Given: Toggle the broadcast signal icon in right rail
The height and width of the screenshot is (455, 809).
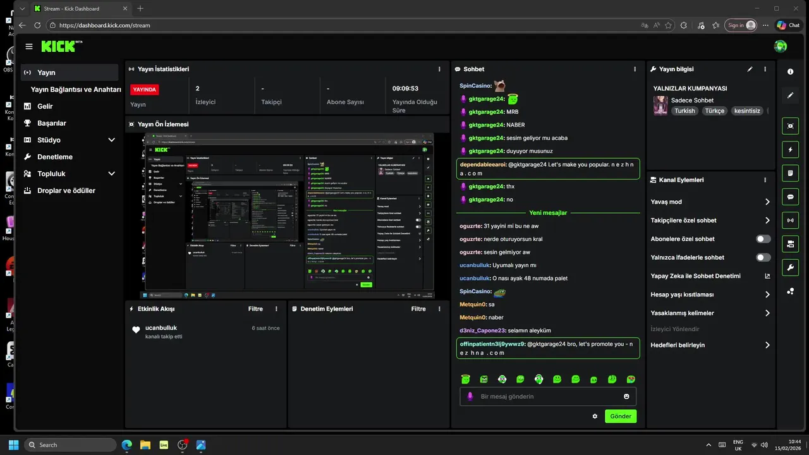Looking at the screenshot, I should [x=790, y=221].
